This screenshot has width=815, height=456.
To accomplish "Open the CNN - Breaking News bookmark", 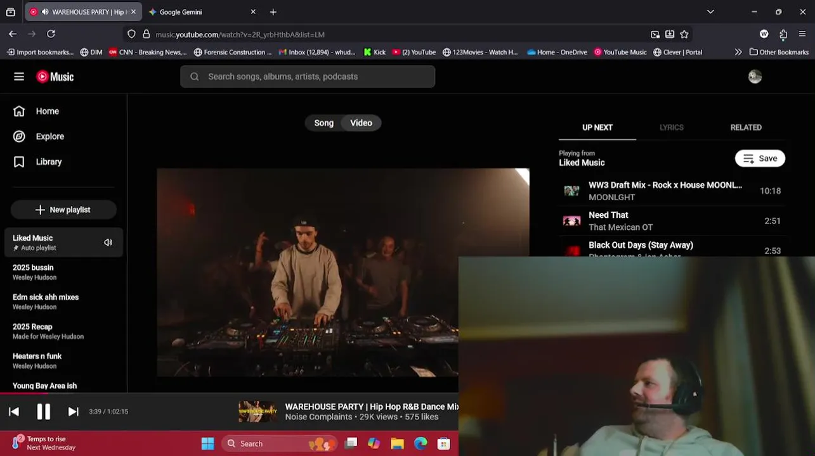I will coord(147,53).
